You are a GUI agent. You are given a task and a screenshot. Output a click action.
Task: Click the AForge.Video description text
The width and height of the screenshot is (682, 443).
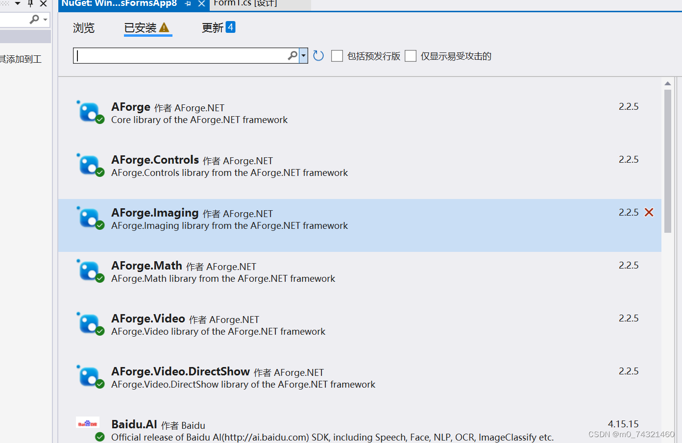(218, 332)
